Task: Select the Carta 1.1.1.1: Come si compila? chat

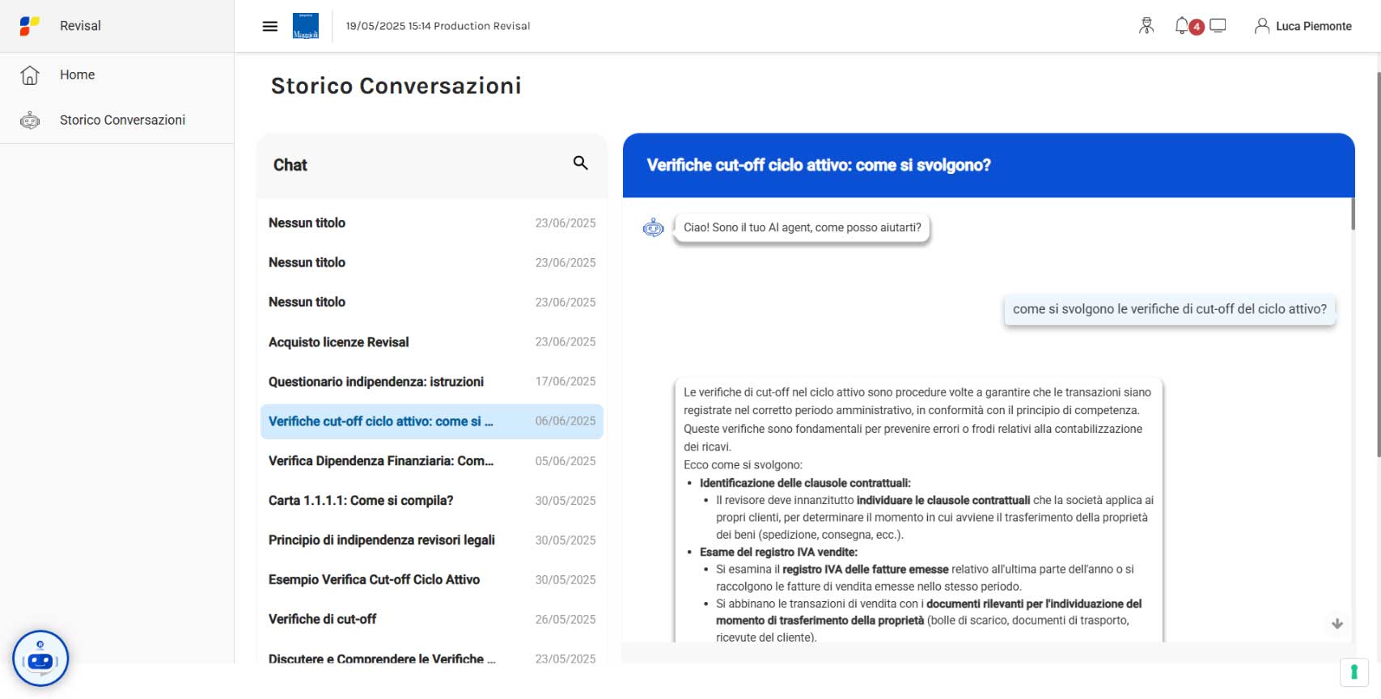Action: pos(432,501)
